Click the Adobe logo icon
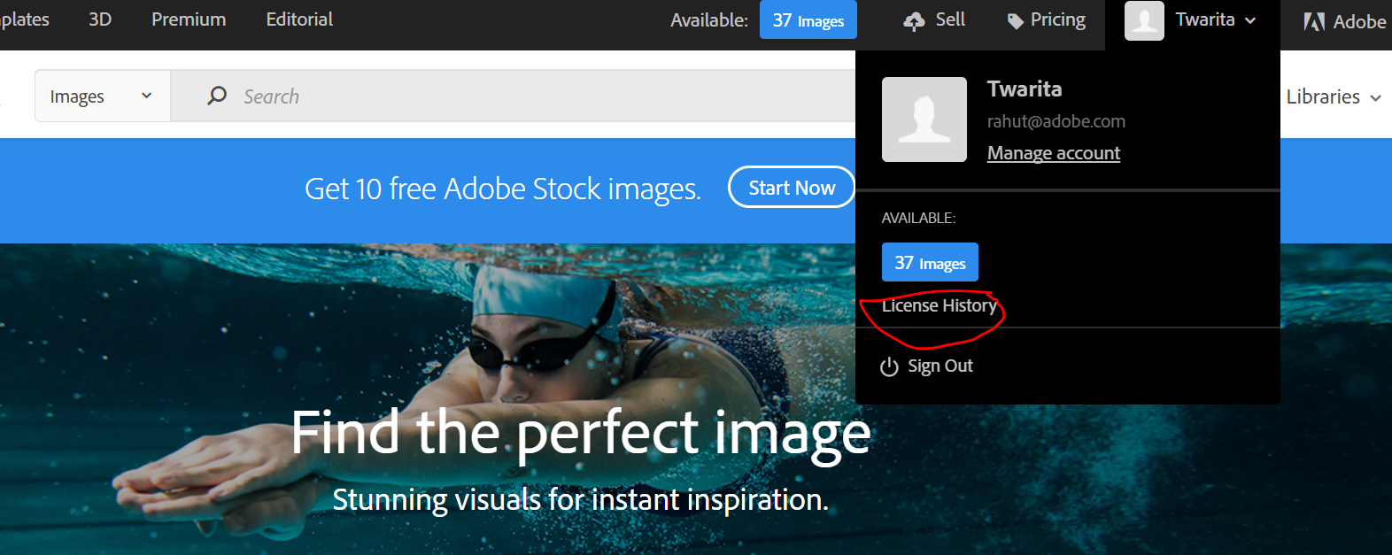The height and width of the screenshot is (555, 1392). (x=1314, y=21)
